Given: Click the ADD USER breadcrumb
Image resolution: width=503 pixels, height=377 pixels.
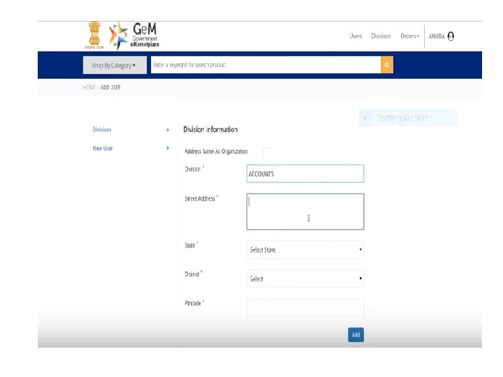Looking at the screenshot, I should click(110, 87).
